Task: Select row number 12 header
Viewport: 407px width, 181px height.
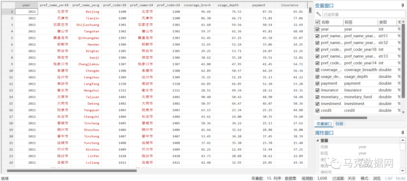Action: [x=8, y=84]
